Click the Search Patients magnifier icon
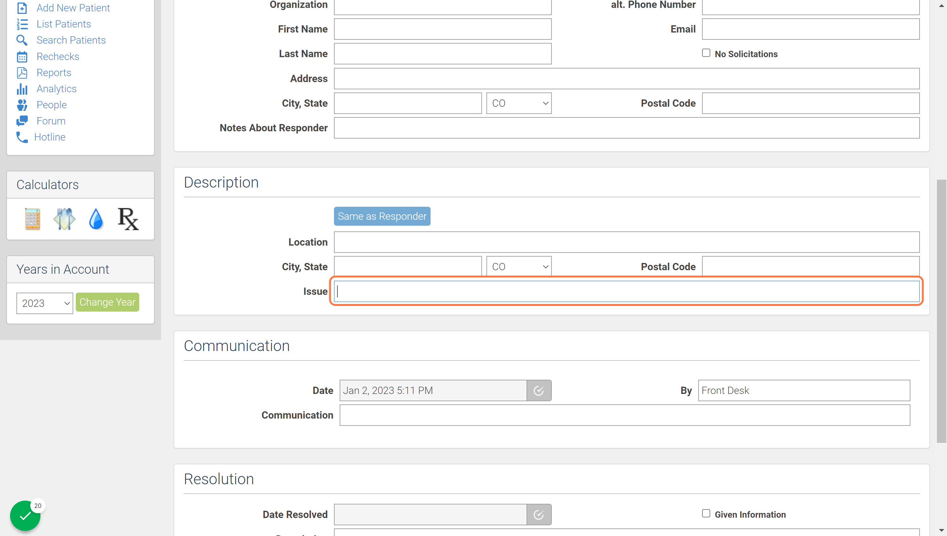The image size is (947, 536). (x=22, y=40)
